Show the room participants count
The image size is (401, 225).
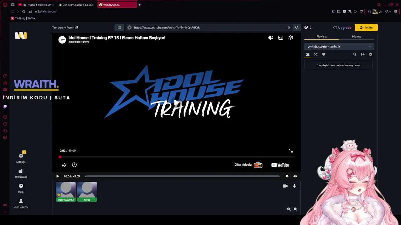pyautogui.click(x=308, y=27)
